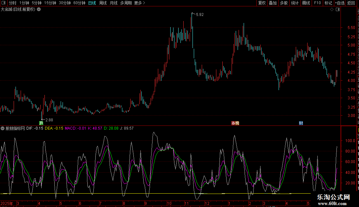Select the 15分钟 period tab
Image resolution: width=359 pixels, height=207 pixels.
click(x=50, y=3)
